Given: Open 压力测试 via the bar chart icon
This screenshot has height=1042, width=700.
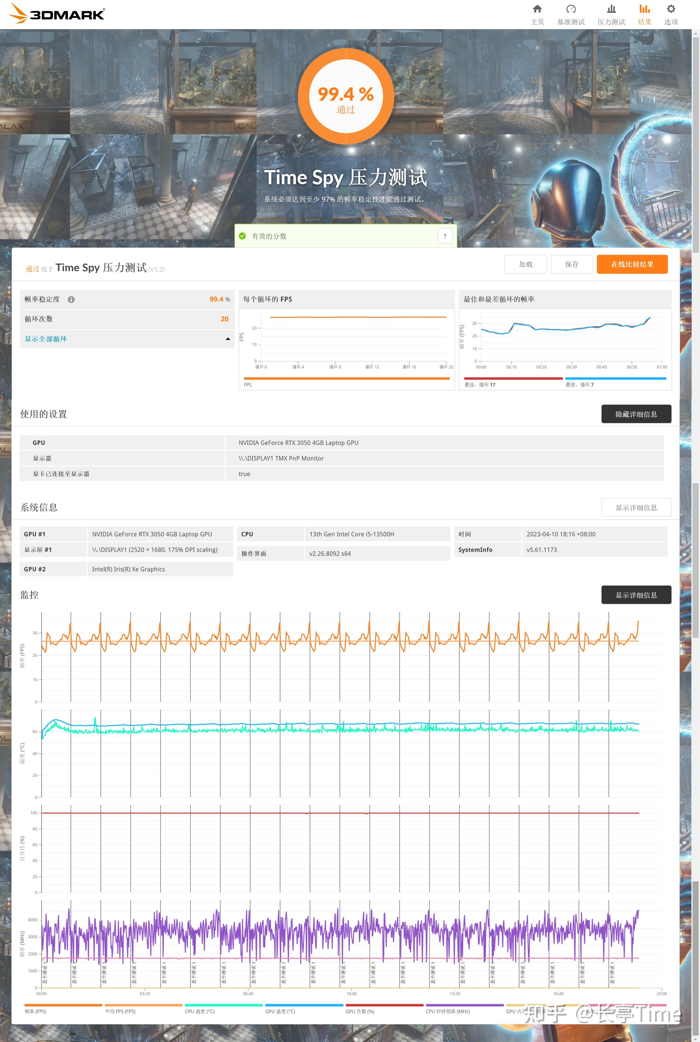Looking at the screenshot, I should [x=611, y=9].
